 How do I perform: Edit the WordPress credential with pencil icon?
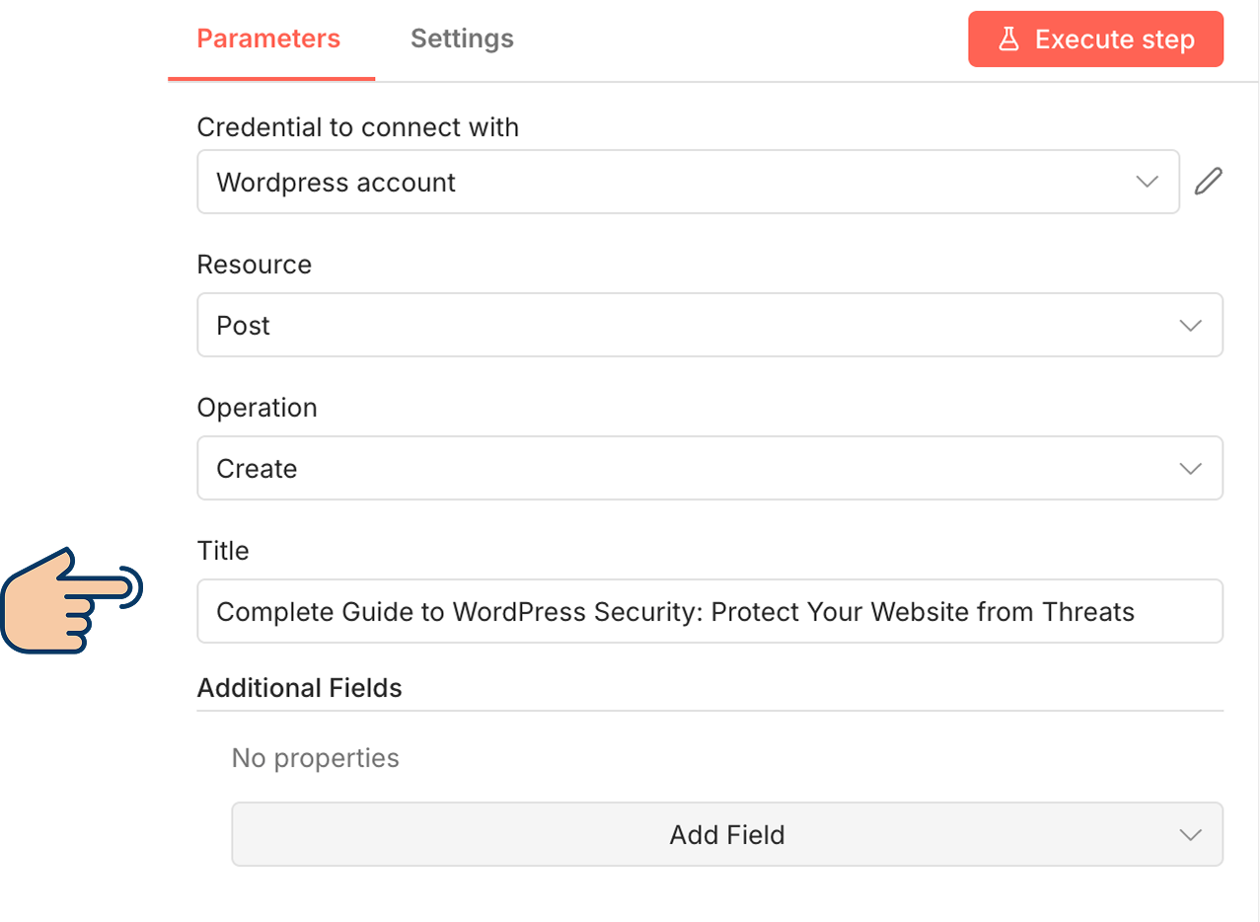pyautogui.click(x=1208, y=182)
